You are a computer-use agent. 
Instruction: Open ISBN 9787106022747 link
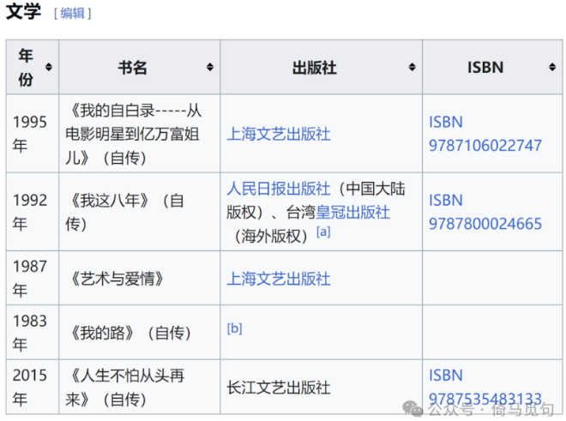485,134
